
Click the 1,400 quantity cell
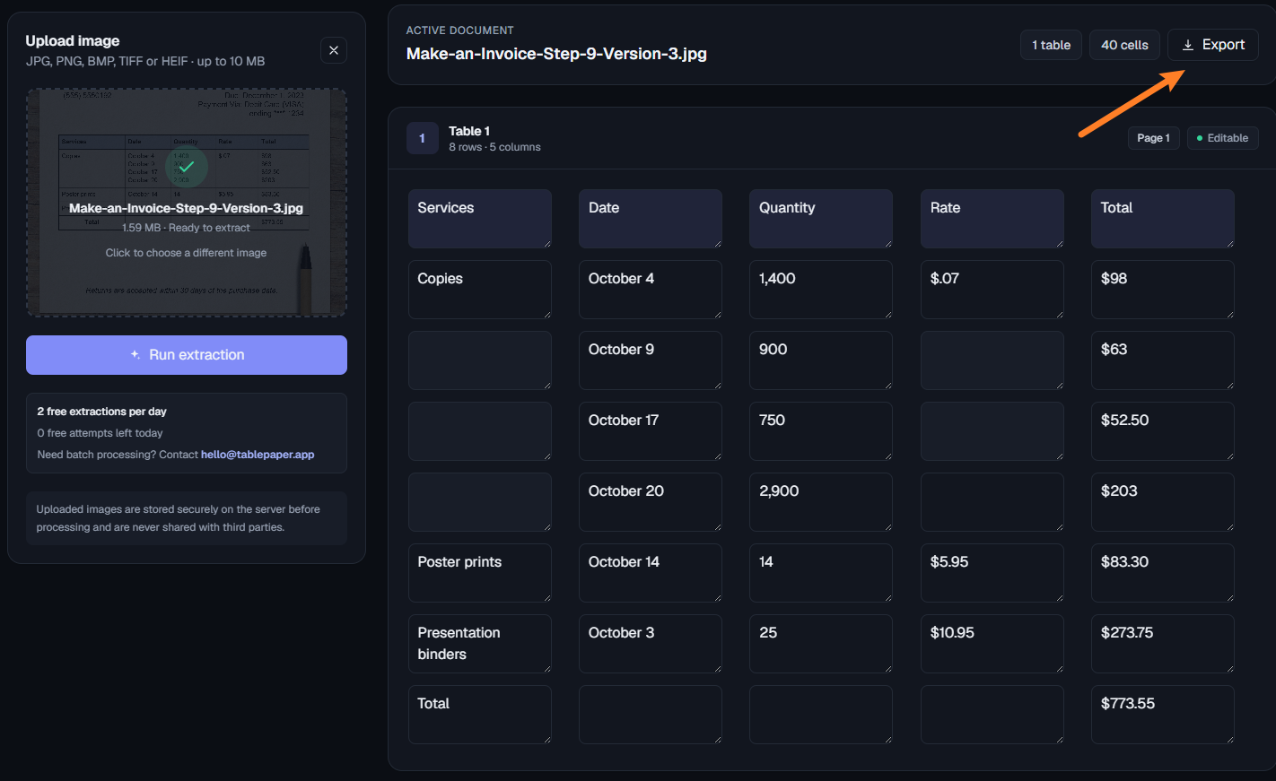[x=821, y=290]
